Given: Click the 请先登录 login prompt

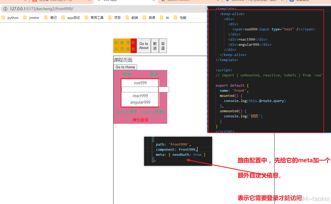Looking at the screenshot, I should click(x=140, y=120).
